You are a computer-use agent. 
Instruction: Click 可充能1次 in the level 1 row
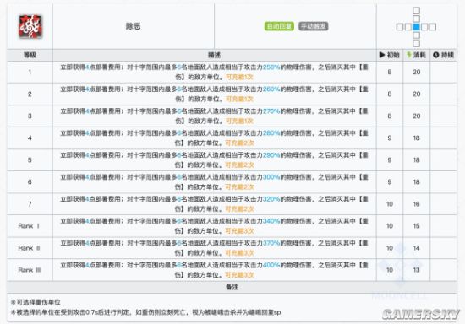point(239,77)
